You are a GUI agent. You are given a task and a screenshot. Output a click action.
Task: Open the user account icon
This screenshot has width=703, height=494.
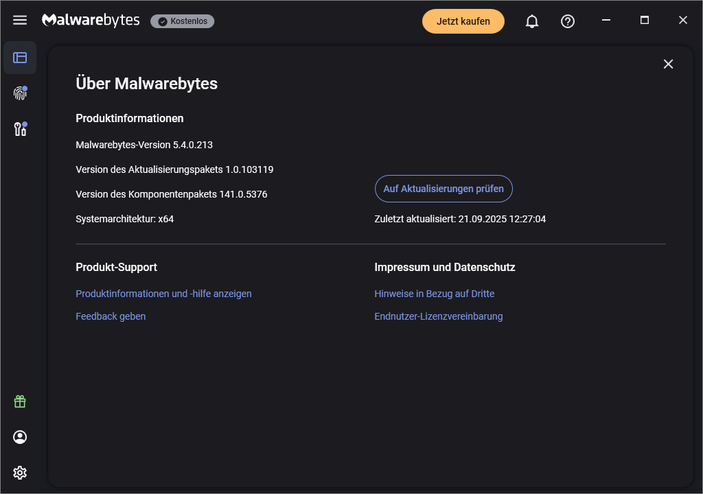tap(20, 437)
